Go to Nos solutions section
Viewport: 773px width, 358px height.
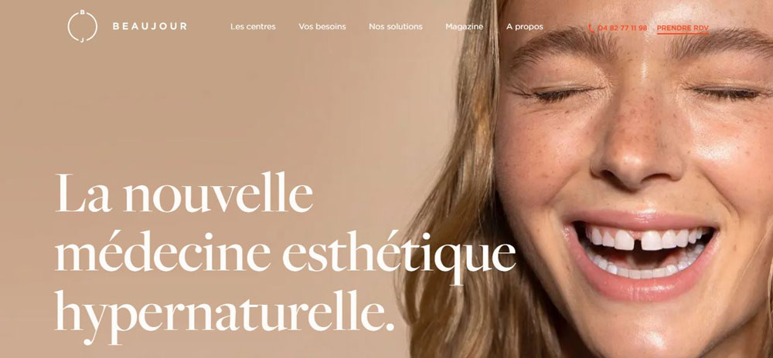coord(395,26)
